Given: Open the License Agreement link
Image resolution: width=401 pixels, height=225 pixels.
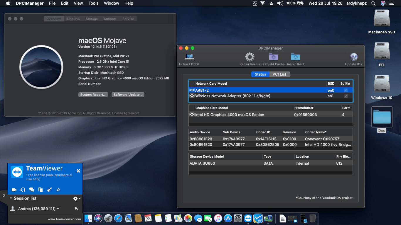Looking at the screenshot, I should point(126,113).
